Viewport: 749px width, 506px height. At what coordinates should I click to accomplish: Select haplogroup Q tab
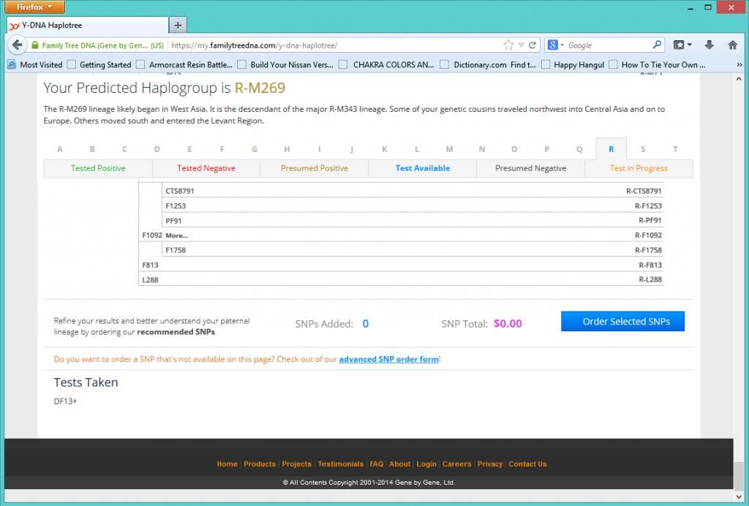tap(579, 149)
